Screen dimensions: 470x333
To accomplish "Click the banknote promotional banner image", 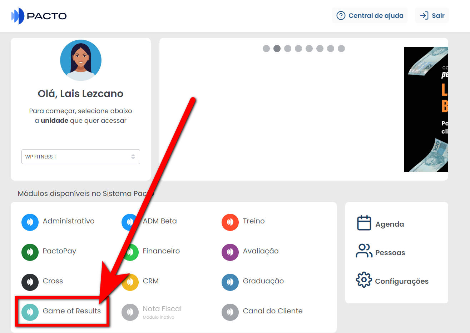I will [426, 109].
